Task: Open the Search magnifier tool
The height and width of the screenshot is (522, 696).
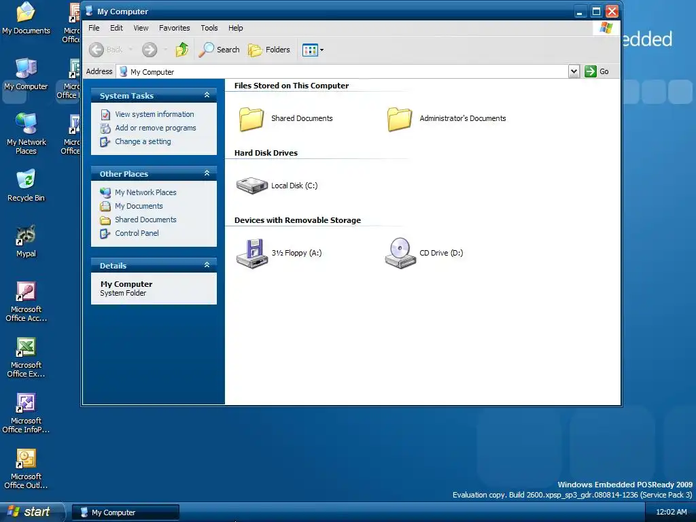Action: pos(219,50)
